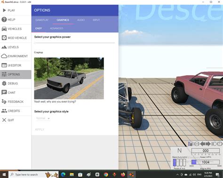Quit the game via sidebar

[16, 120]
